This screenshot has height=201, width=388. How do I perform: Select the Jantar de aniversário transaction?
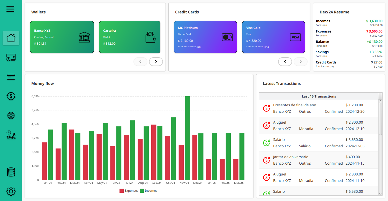[x=319, y=160]
